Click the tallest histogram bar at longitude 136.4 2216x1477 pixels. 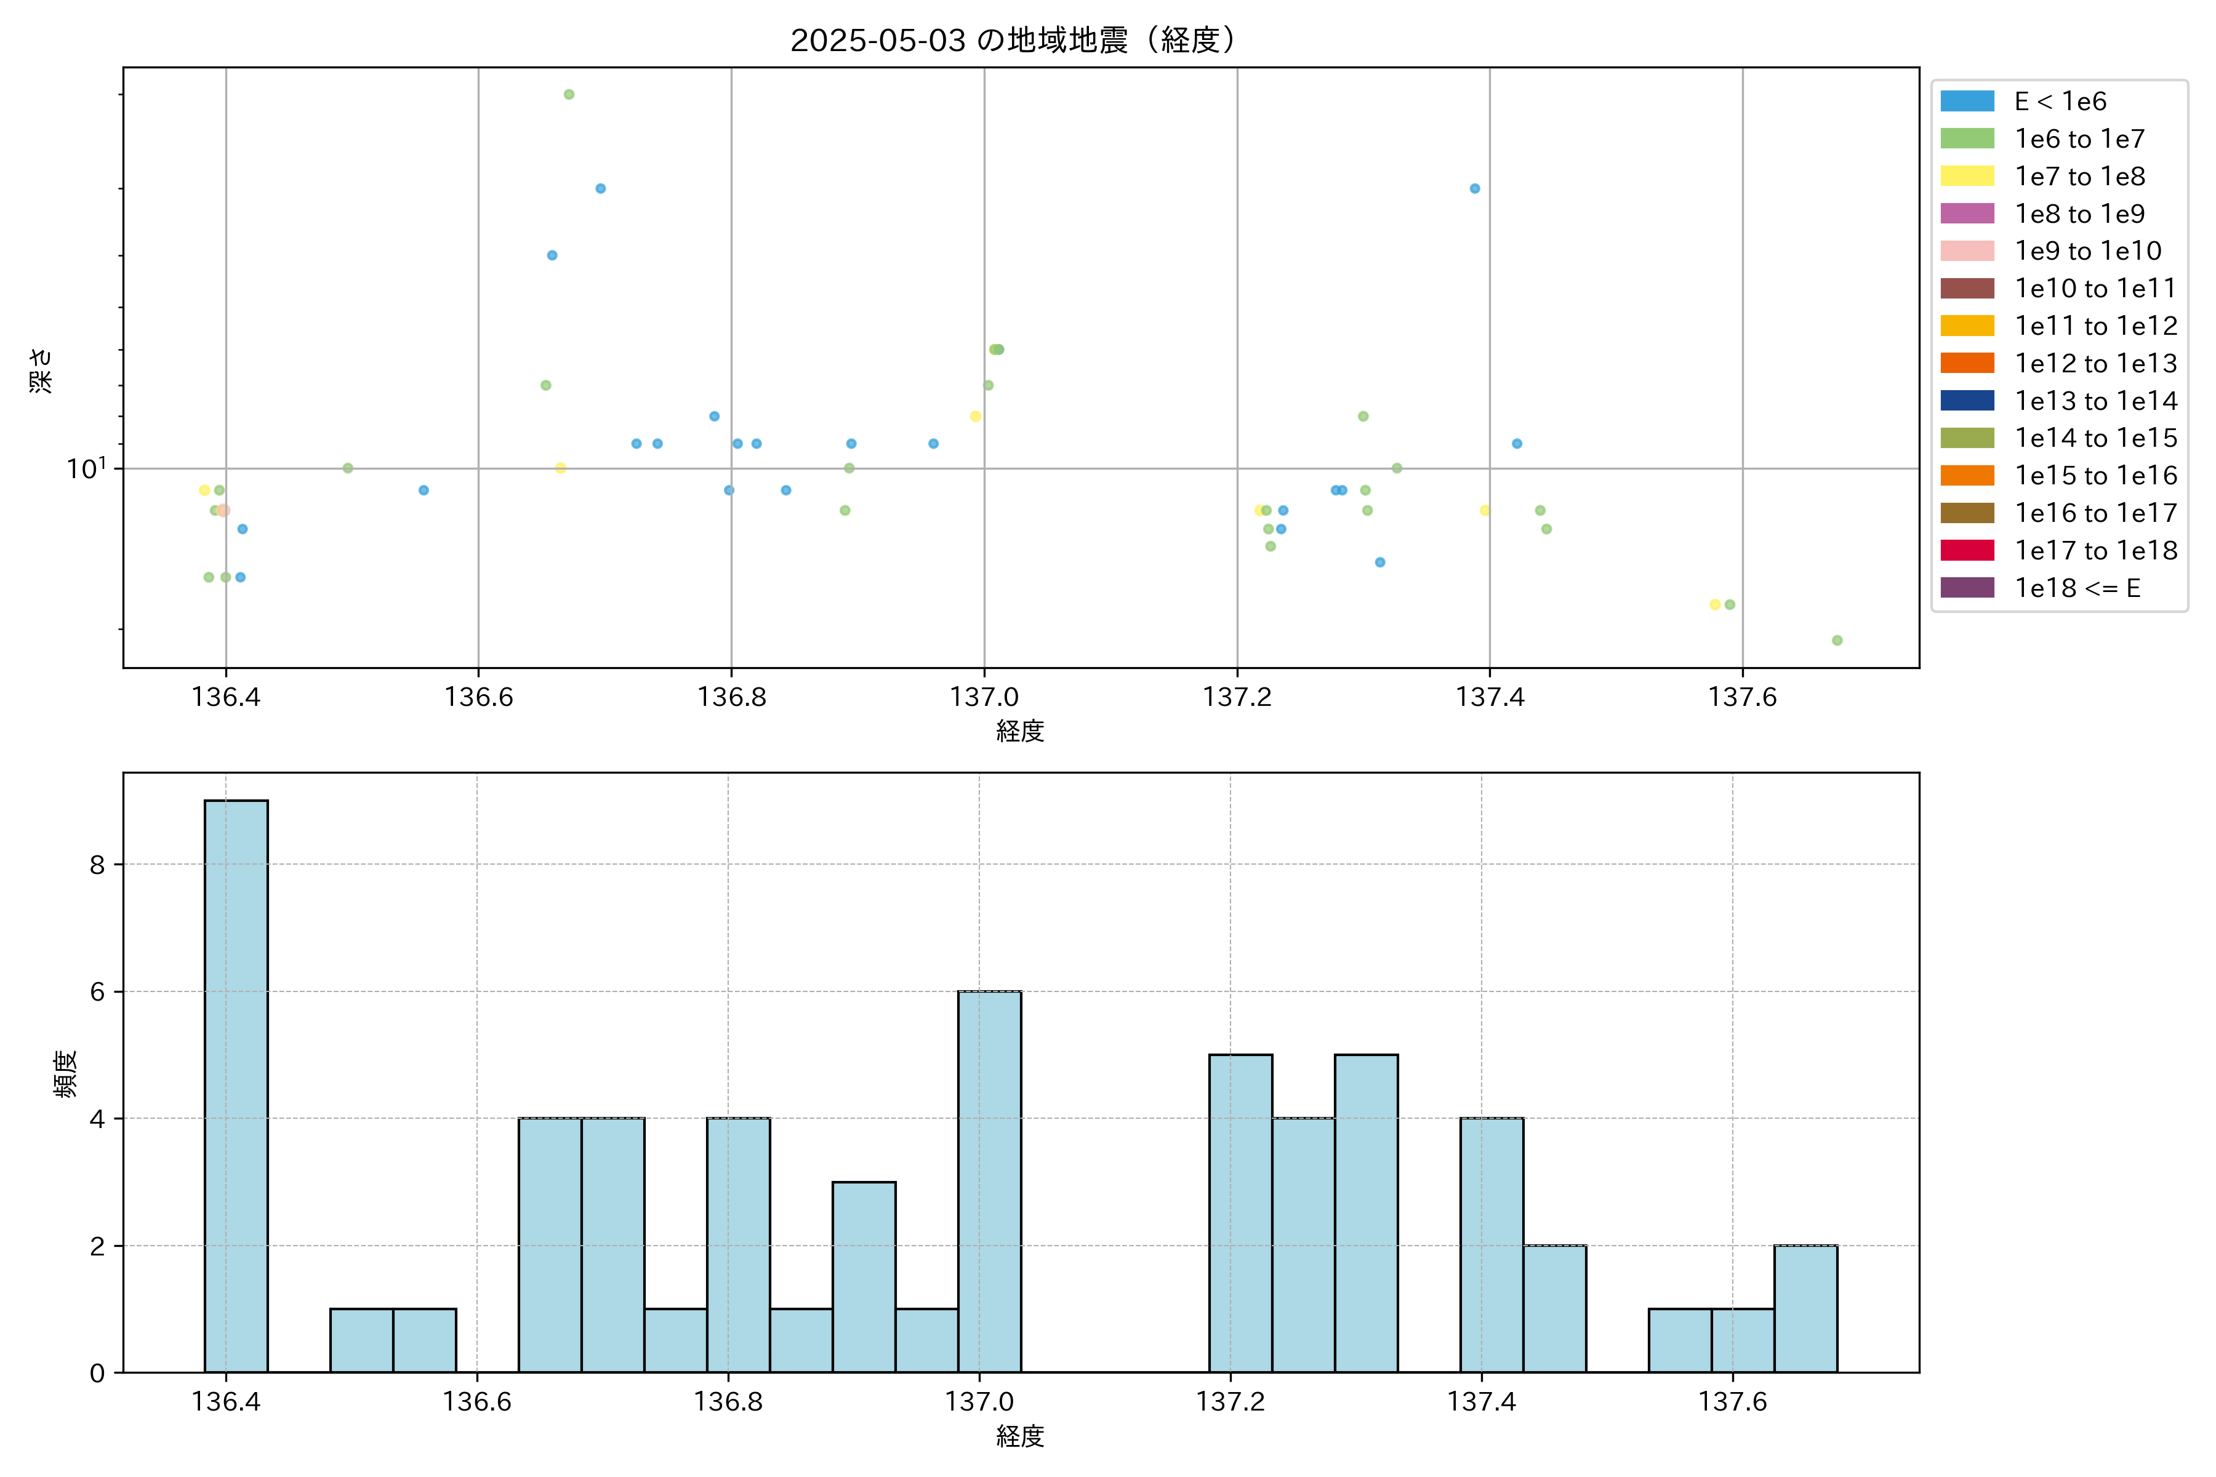(x=236, y=1086)
